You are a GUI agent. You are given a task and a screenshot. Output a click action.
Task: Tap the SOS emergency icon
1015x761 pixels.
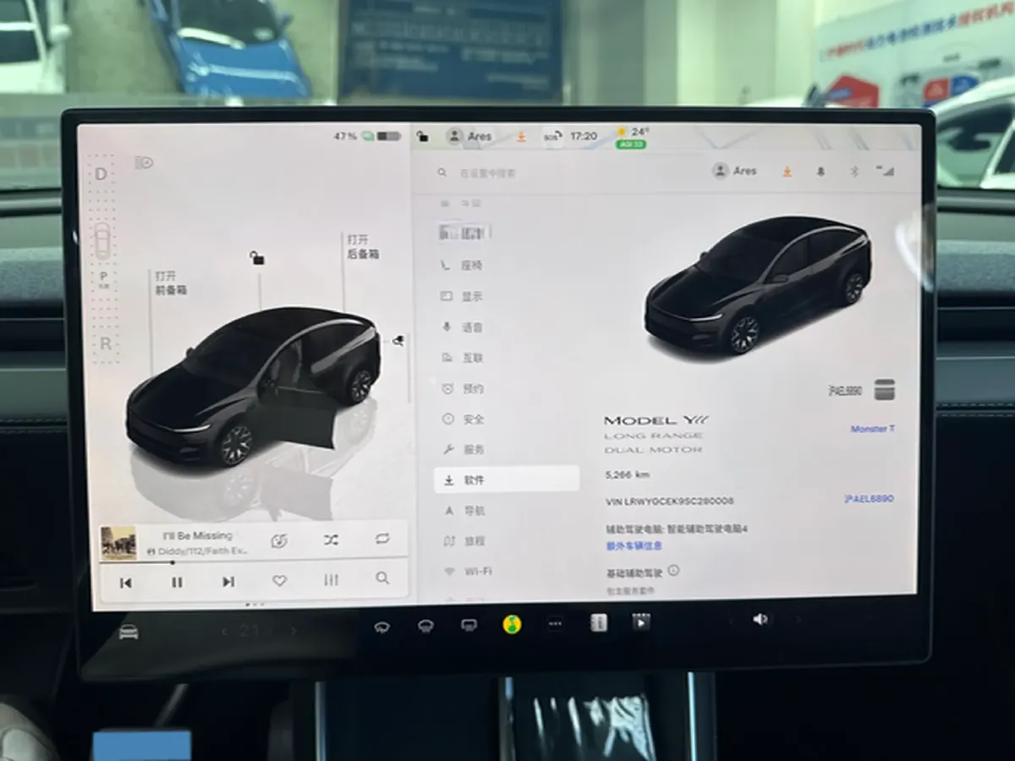point(551,136)
